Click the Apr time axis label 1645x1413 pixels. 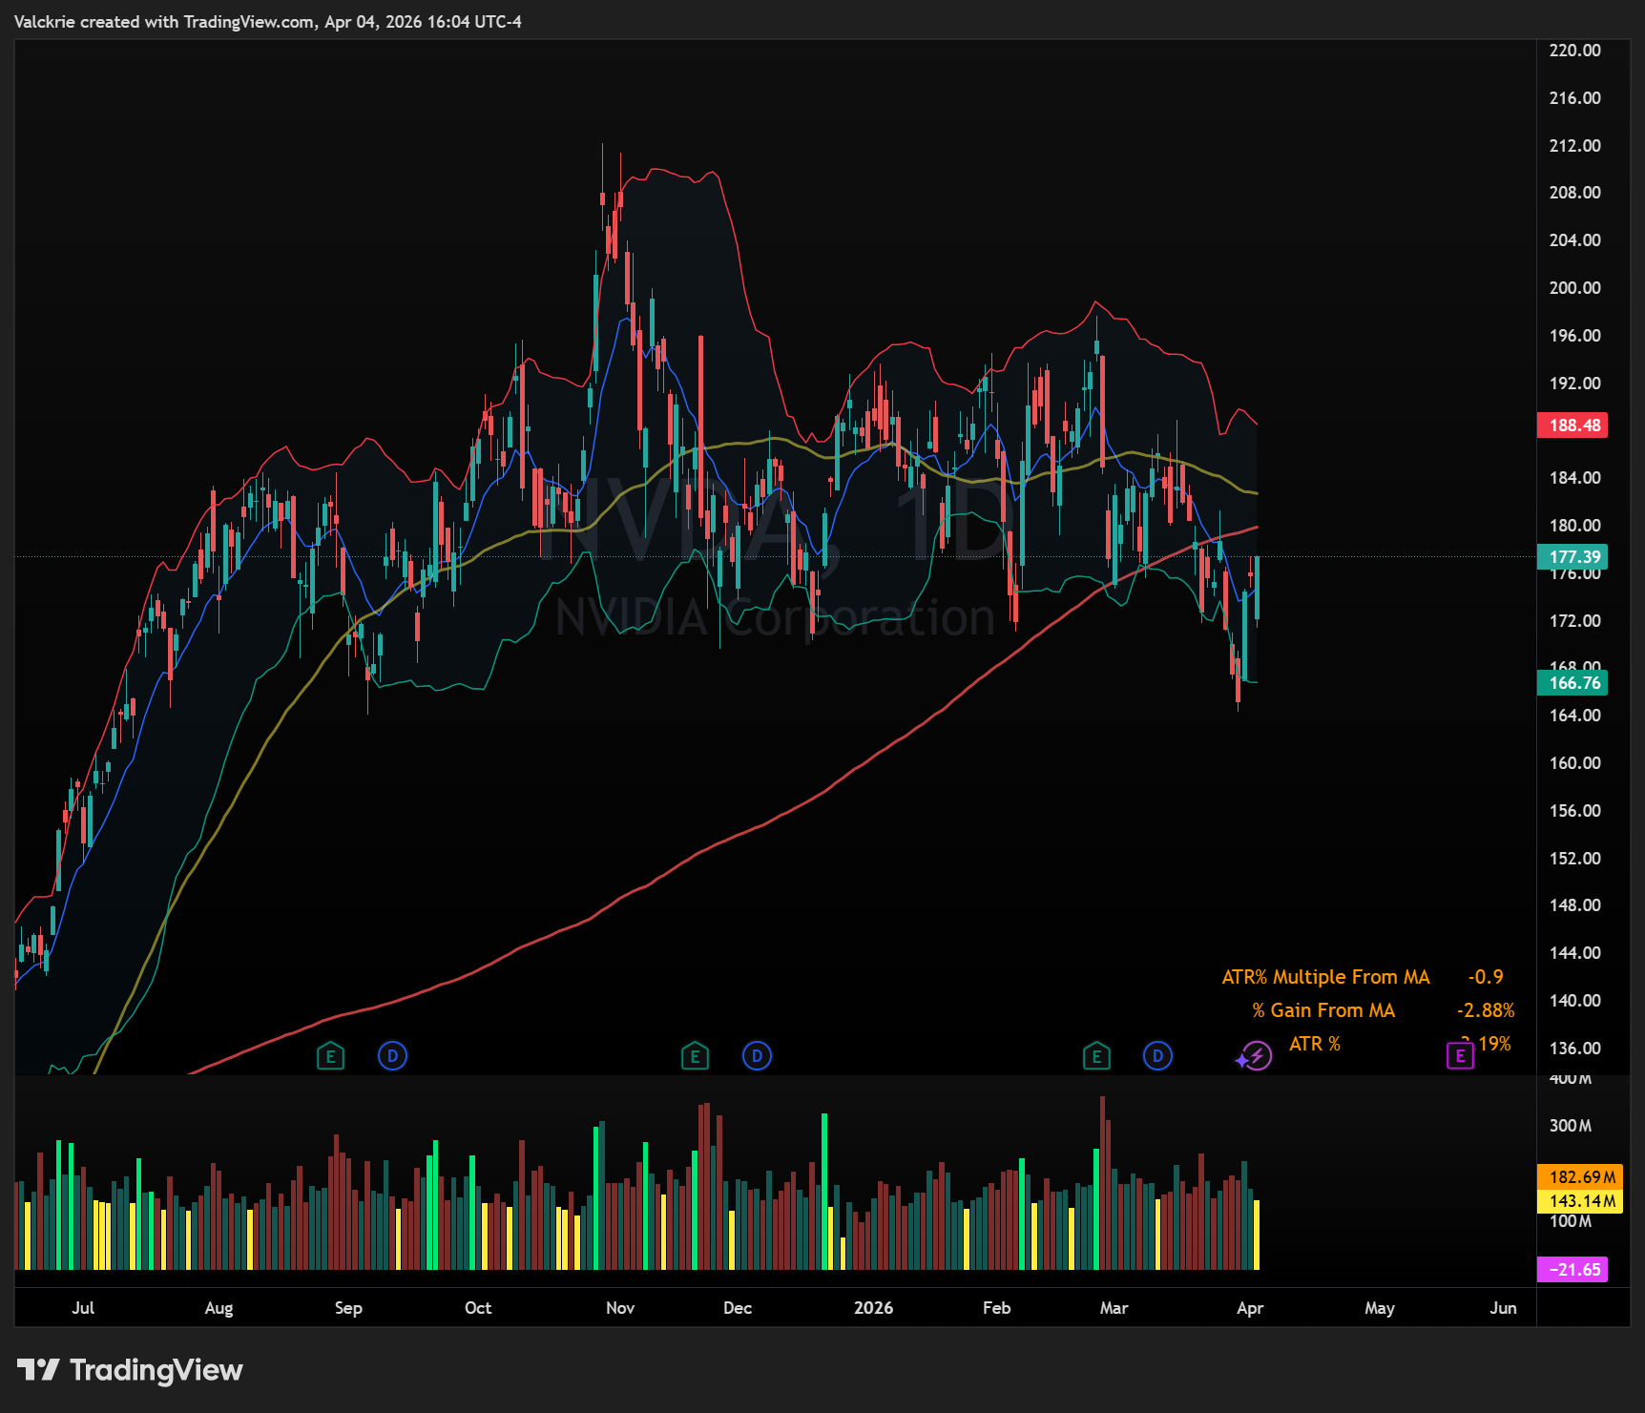click(x=1250, y=1308)
